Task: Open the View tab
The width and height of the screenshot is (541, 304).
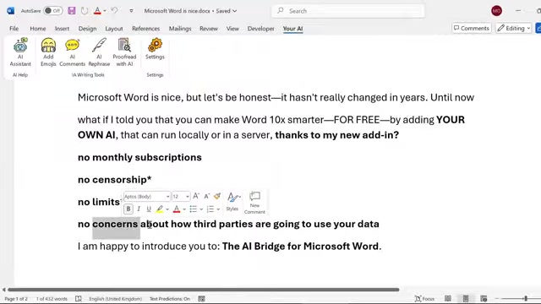Action: (232, 29)
